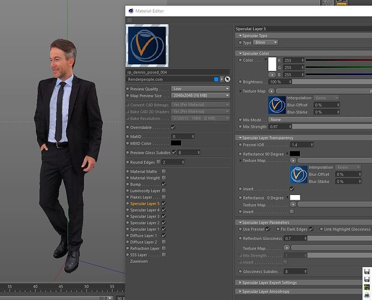This screenshot has width=372, height=300.
Task: Toggle the Preview Gloss Subdivs checkbox
Action: tap(174, 152)
